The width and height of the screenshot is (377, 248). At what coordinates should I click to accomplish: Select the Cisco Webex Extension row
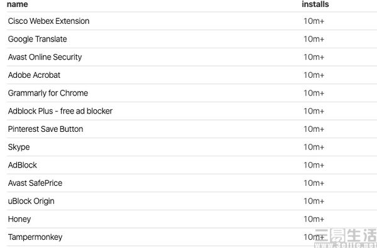[192, 21]
